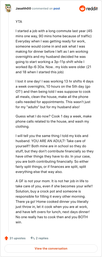Click the "View the conversation" button
Viewport: 102px width, 257px height.
[51, 248]
